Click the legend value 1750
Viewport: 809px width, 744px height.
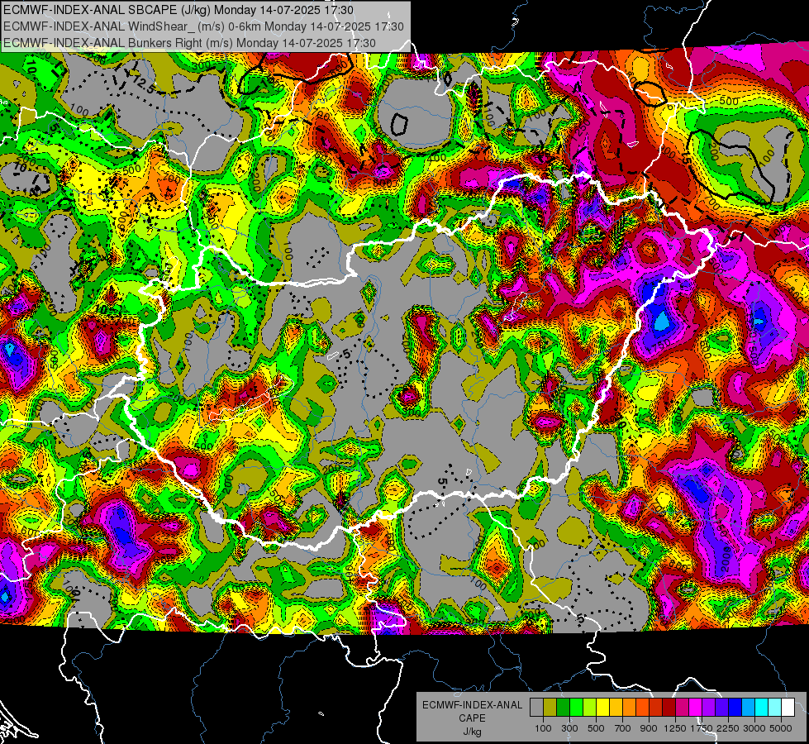coord(702,728)
